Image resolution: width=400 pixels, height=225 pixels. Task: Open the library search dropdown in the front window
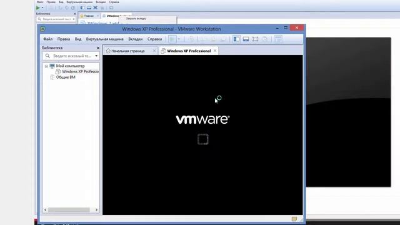96,56
